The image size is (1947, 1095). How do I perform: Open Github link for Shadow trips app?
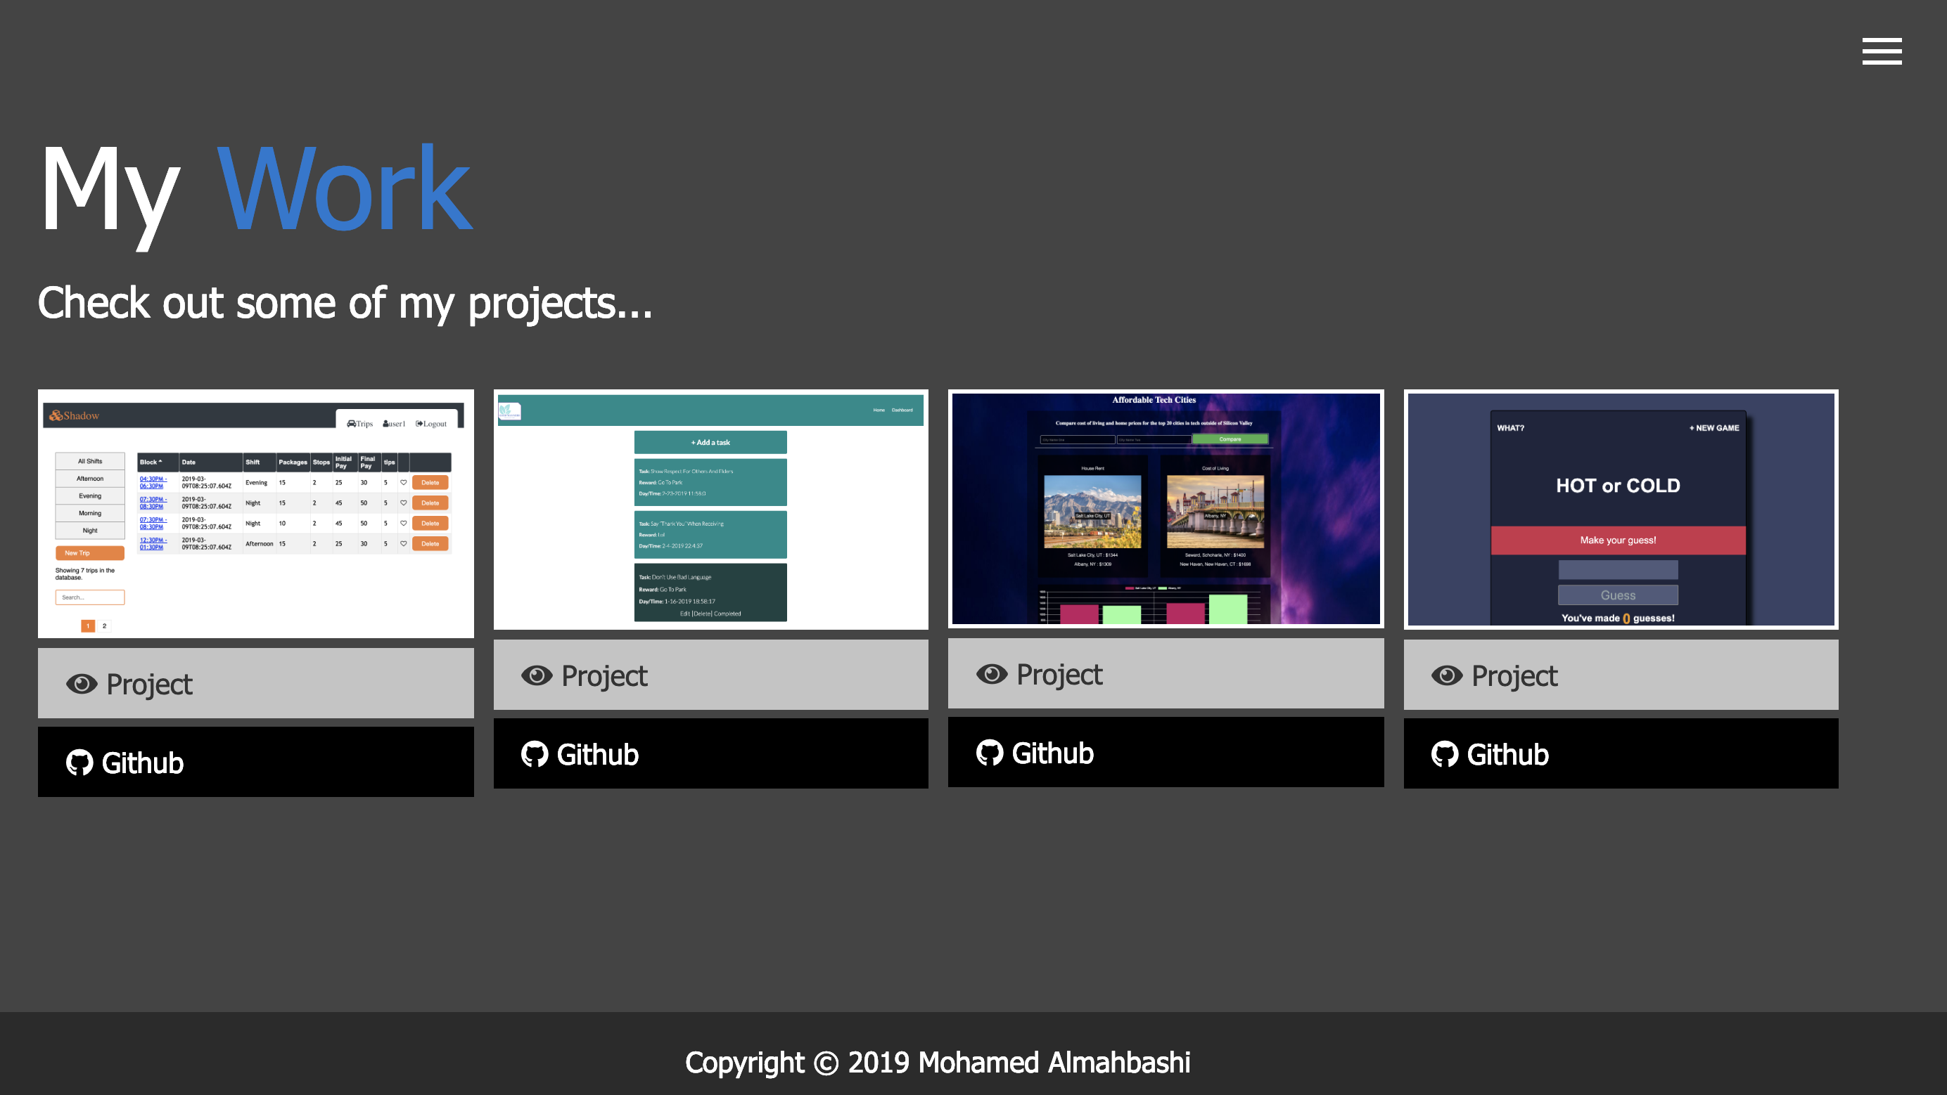tap(255, 762)
